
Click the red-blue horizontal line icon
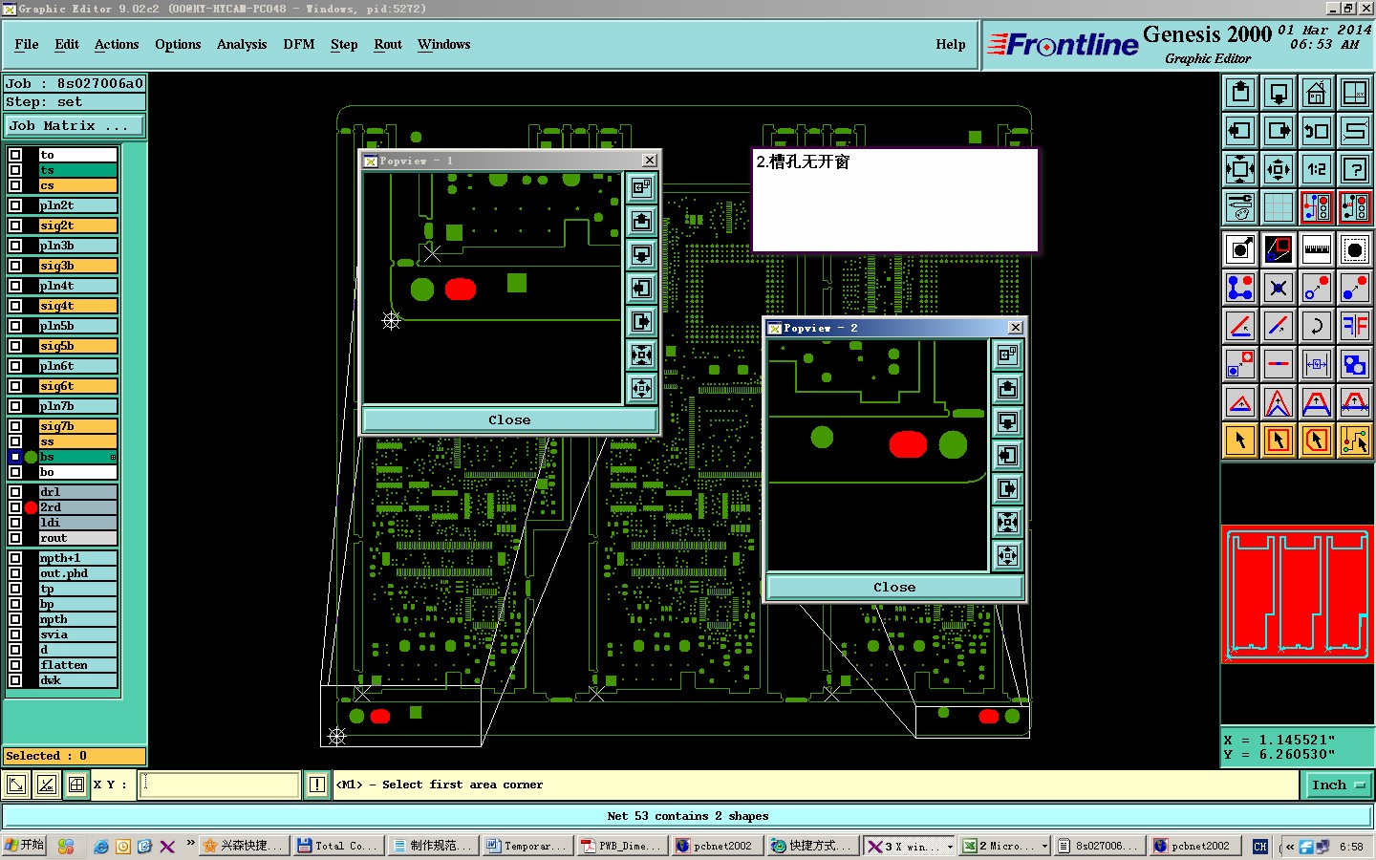pyautogui.click(x=1279, y=364)
